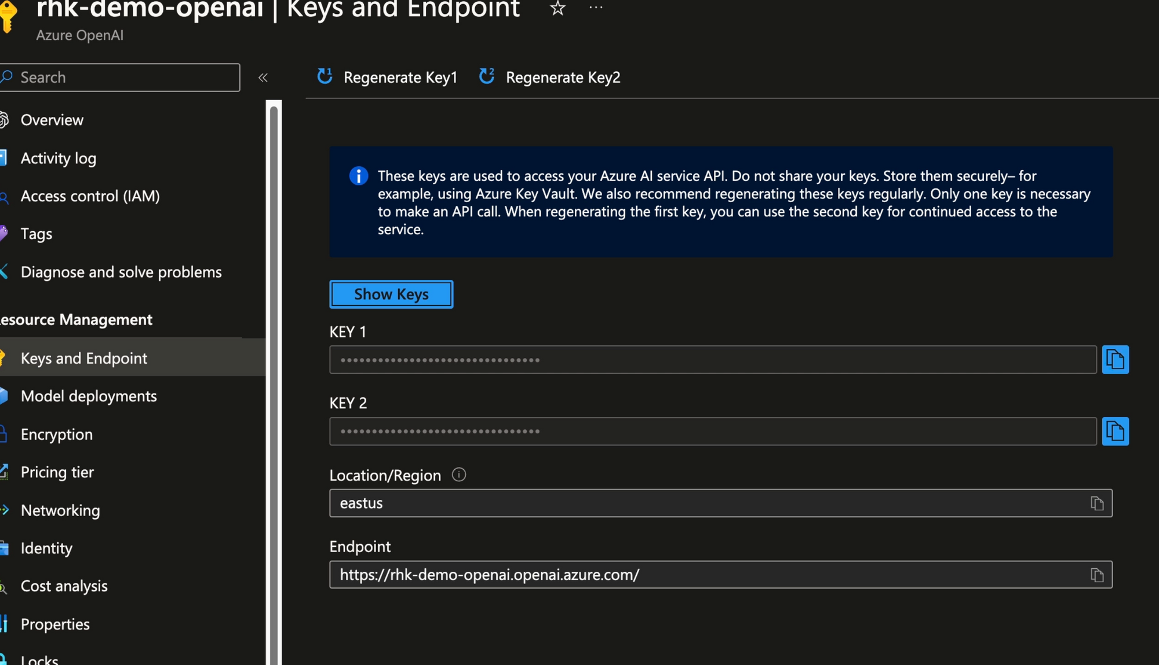
Task: Copy the Endpoint URL
Action: [x=1097, y=575]
